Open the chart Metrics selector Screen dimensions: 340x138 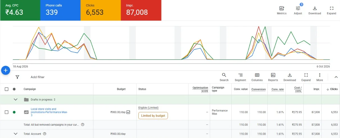(282, 11)
